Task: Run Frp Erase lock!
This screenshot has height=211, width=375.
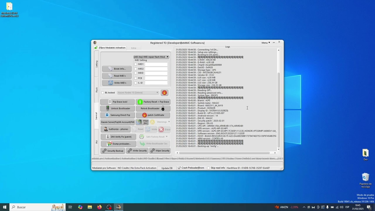Action: tap(117, 102)
